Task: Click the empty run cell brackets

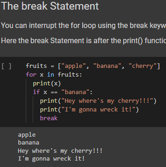Action: coord(6,67)
